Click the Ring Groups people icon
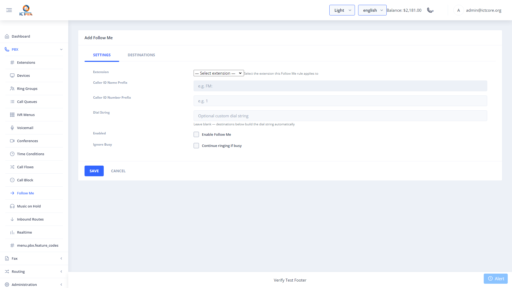Image resolution: width=512 pixels, height=288 pixels. [12, 89]
